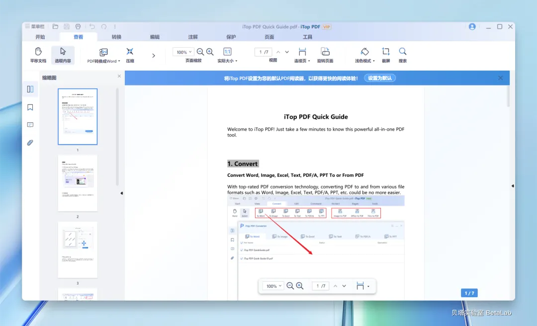Screen dimensions: 537x326
Task: Switch to the 查看 tab
Action: point(78,37)
